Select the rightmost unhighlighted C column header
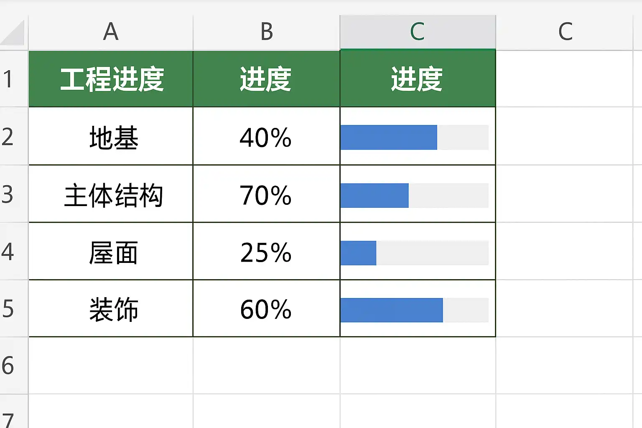Viewport: 642px width, 428px height. pos(565,32)
